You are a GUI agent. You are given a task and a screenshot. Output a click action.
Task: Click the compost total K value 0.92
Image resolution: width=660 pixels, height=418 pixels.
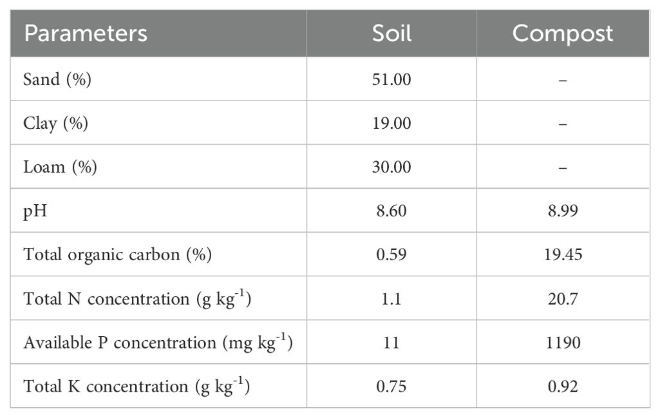[563, 386]
